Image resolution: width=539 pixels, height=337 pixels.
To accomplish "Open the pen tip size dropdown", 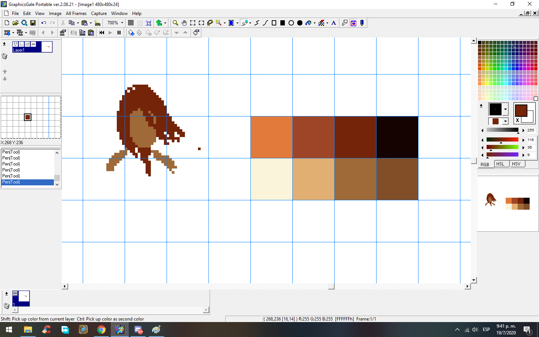I will click(x=505, y=109).
